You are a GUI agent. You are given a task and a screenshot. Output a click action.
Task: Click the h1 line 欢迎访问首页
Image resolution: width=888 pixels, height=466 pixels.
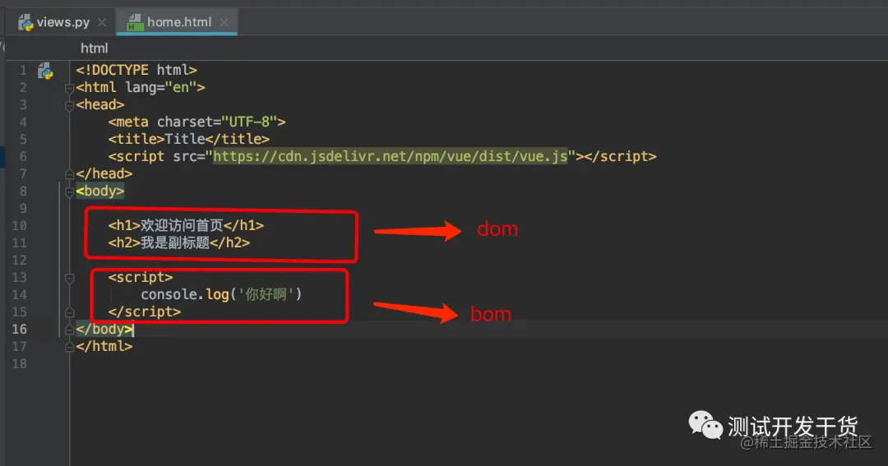pyautogui.click(x=186, y=225)
